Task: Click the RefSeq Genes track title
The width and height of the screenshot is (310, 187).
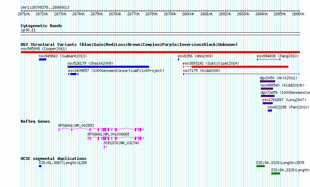Action: pyautogui.click(x=35, y=121)
